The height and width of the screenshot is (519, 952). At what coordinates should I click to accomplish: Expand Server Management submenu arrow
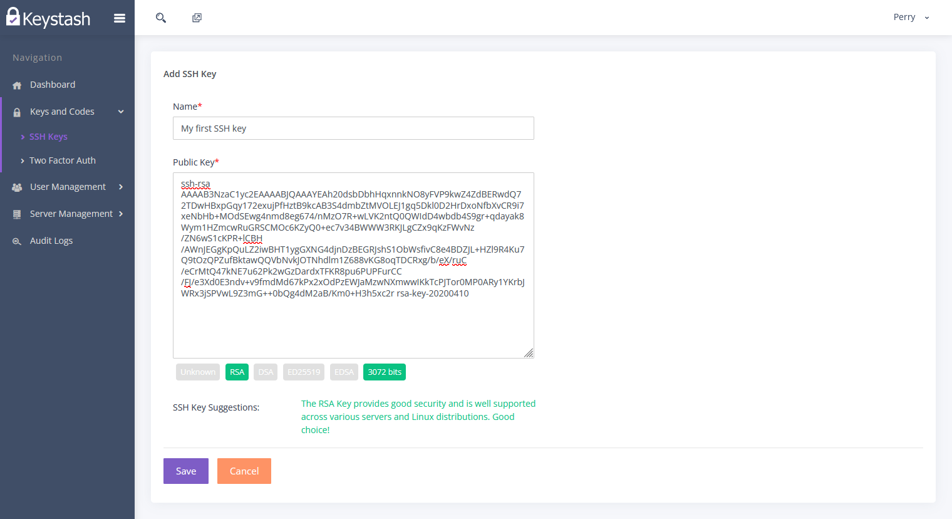121,214
